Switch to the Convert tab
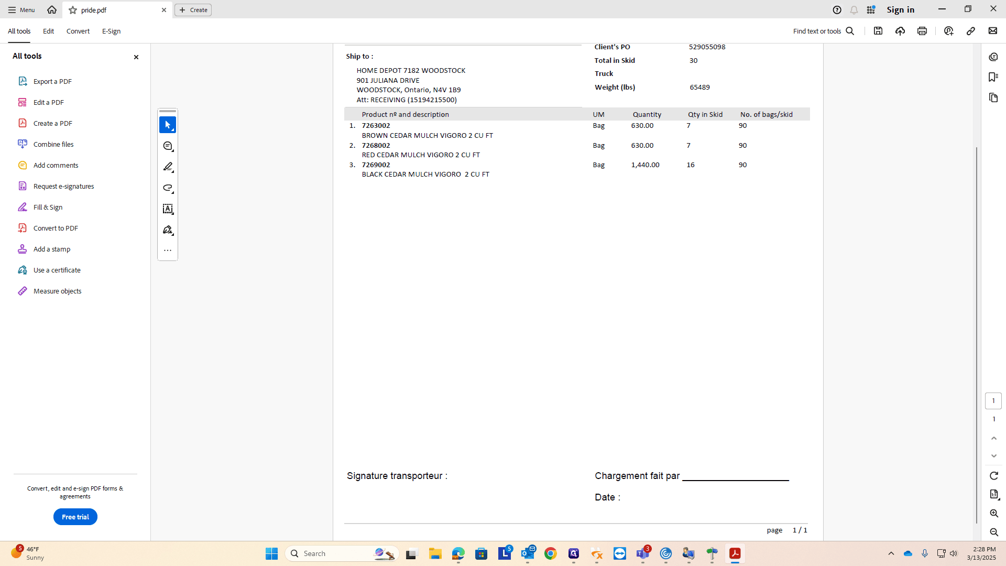This screenshot has height=566, width=1006. click(78, 31)
